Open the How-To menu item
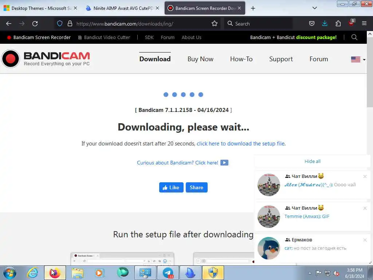This screenshot has height=280, width=373. click(241, 59)
